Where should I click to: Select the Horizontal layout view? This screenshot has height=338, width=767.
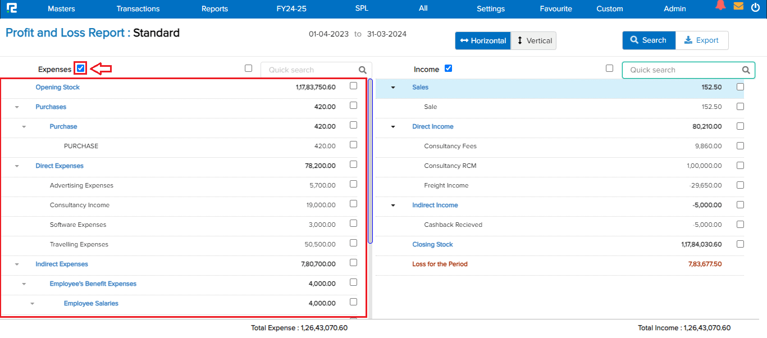pos(483,40)
